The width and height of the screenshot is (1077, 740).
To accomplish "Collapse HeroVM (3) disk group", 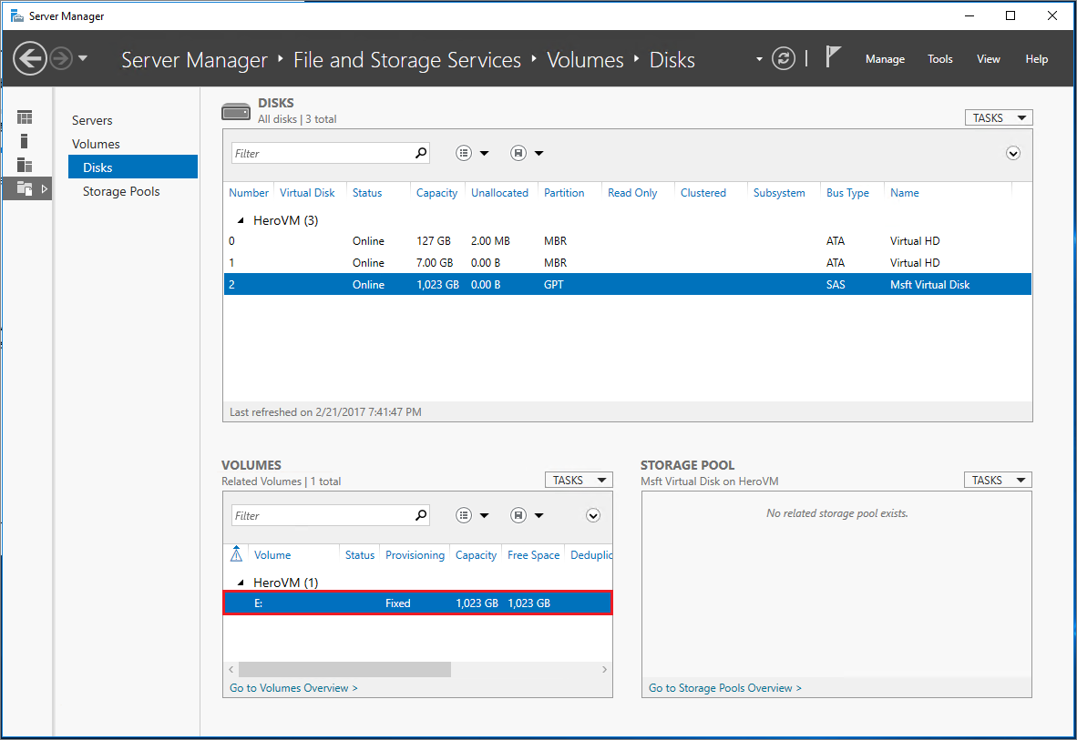I will point(241,220).
